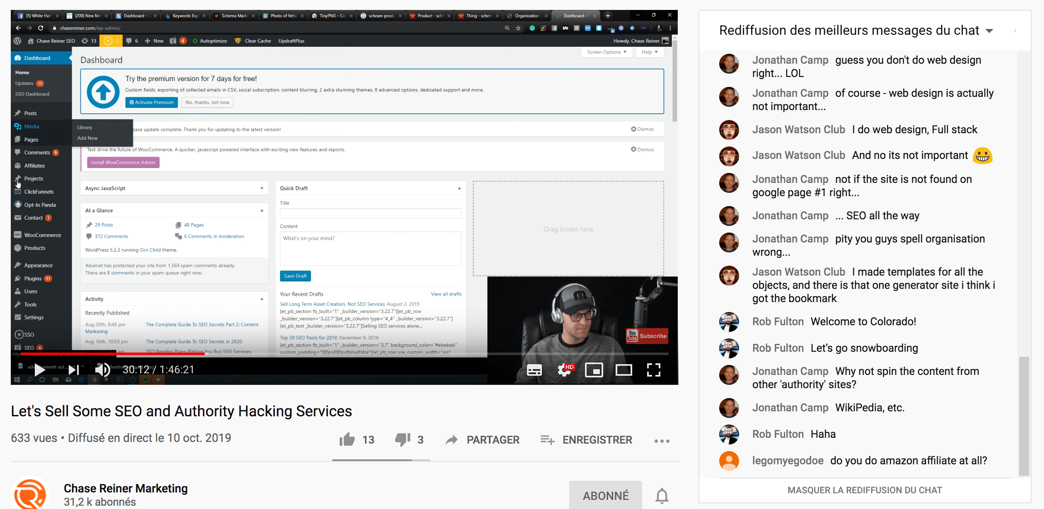Click legomyegodoe's orange avatar in chat
The width and height of the screenshot is (1044, 509).
pos(729,461)
